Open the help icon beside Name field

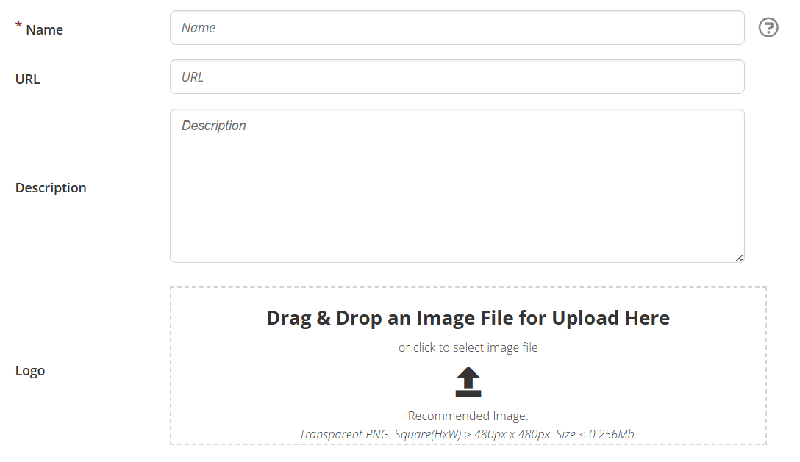point(768,27)
